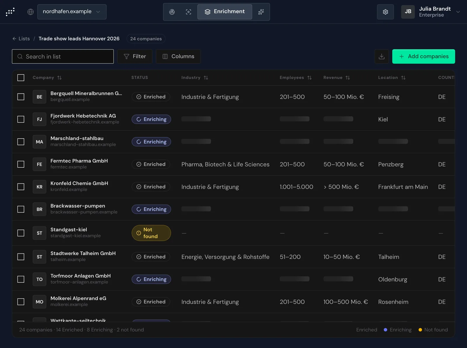Open the radar target tab icon

tap(172, 12)
